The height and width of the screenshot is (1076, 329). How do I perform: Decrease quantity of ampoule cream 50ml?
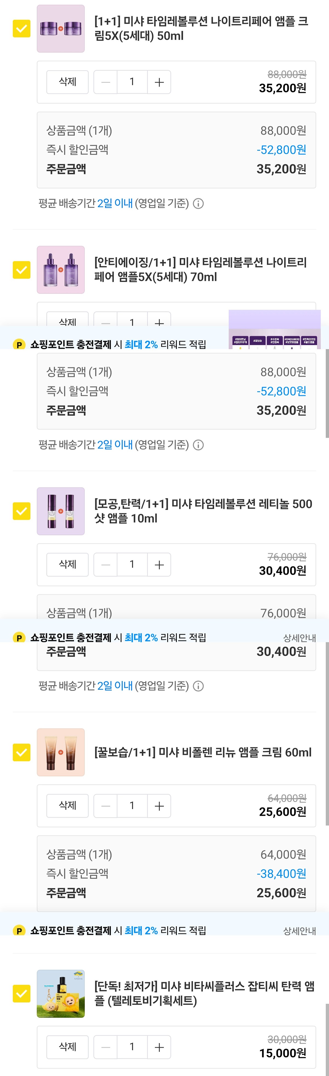pyautogui.click(x=106, y=82)
